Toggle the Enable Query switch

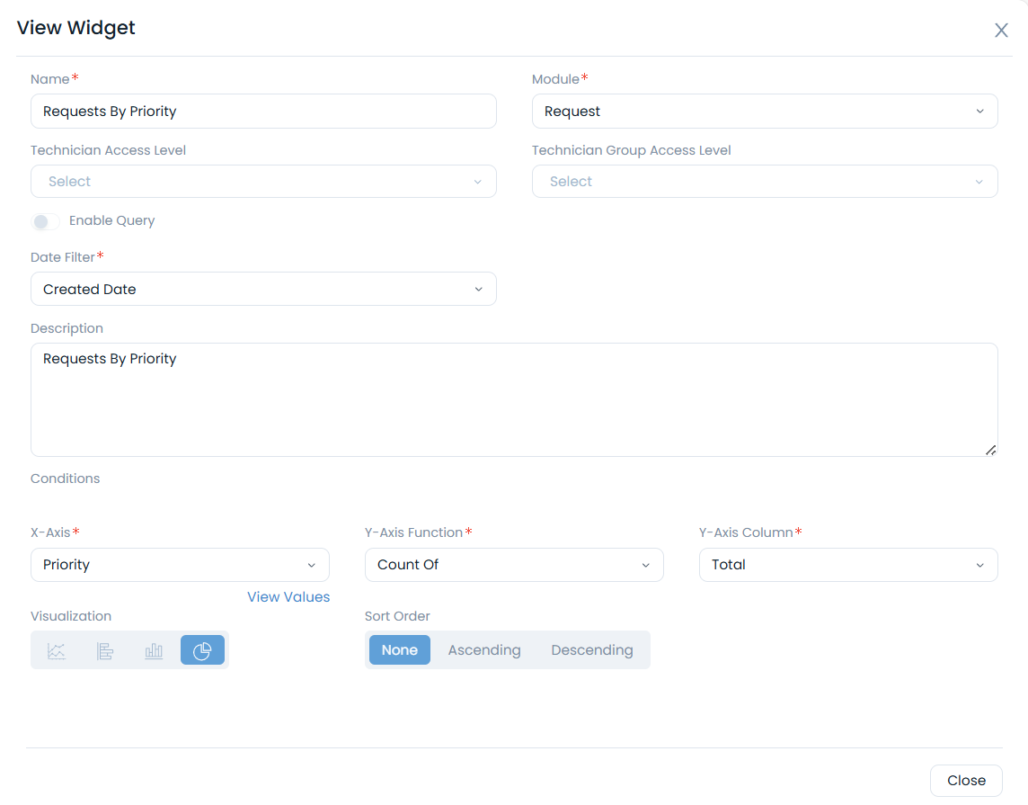click(45, 221)
